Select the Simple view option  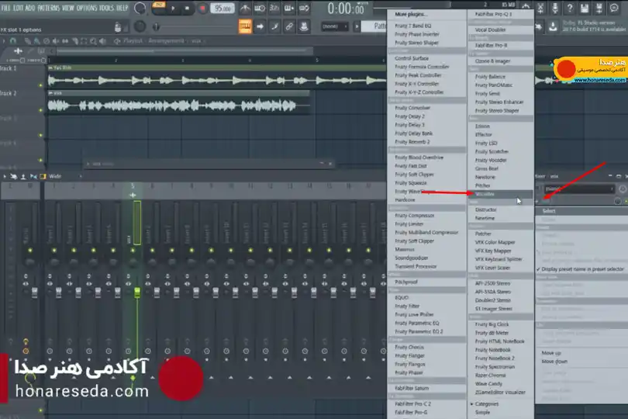pyautogui.click(x=482, y=412)
